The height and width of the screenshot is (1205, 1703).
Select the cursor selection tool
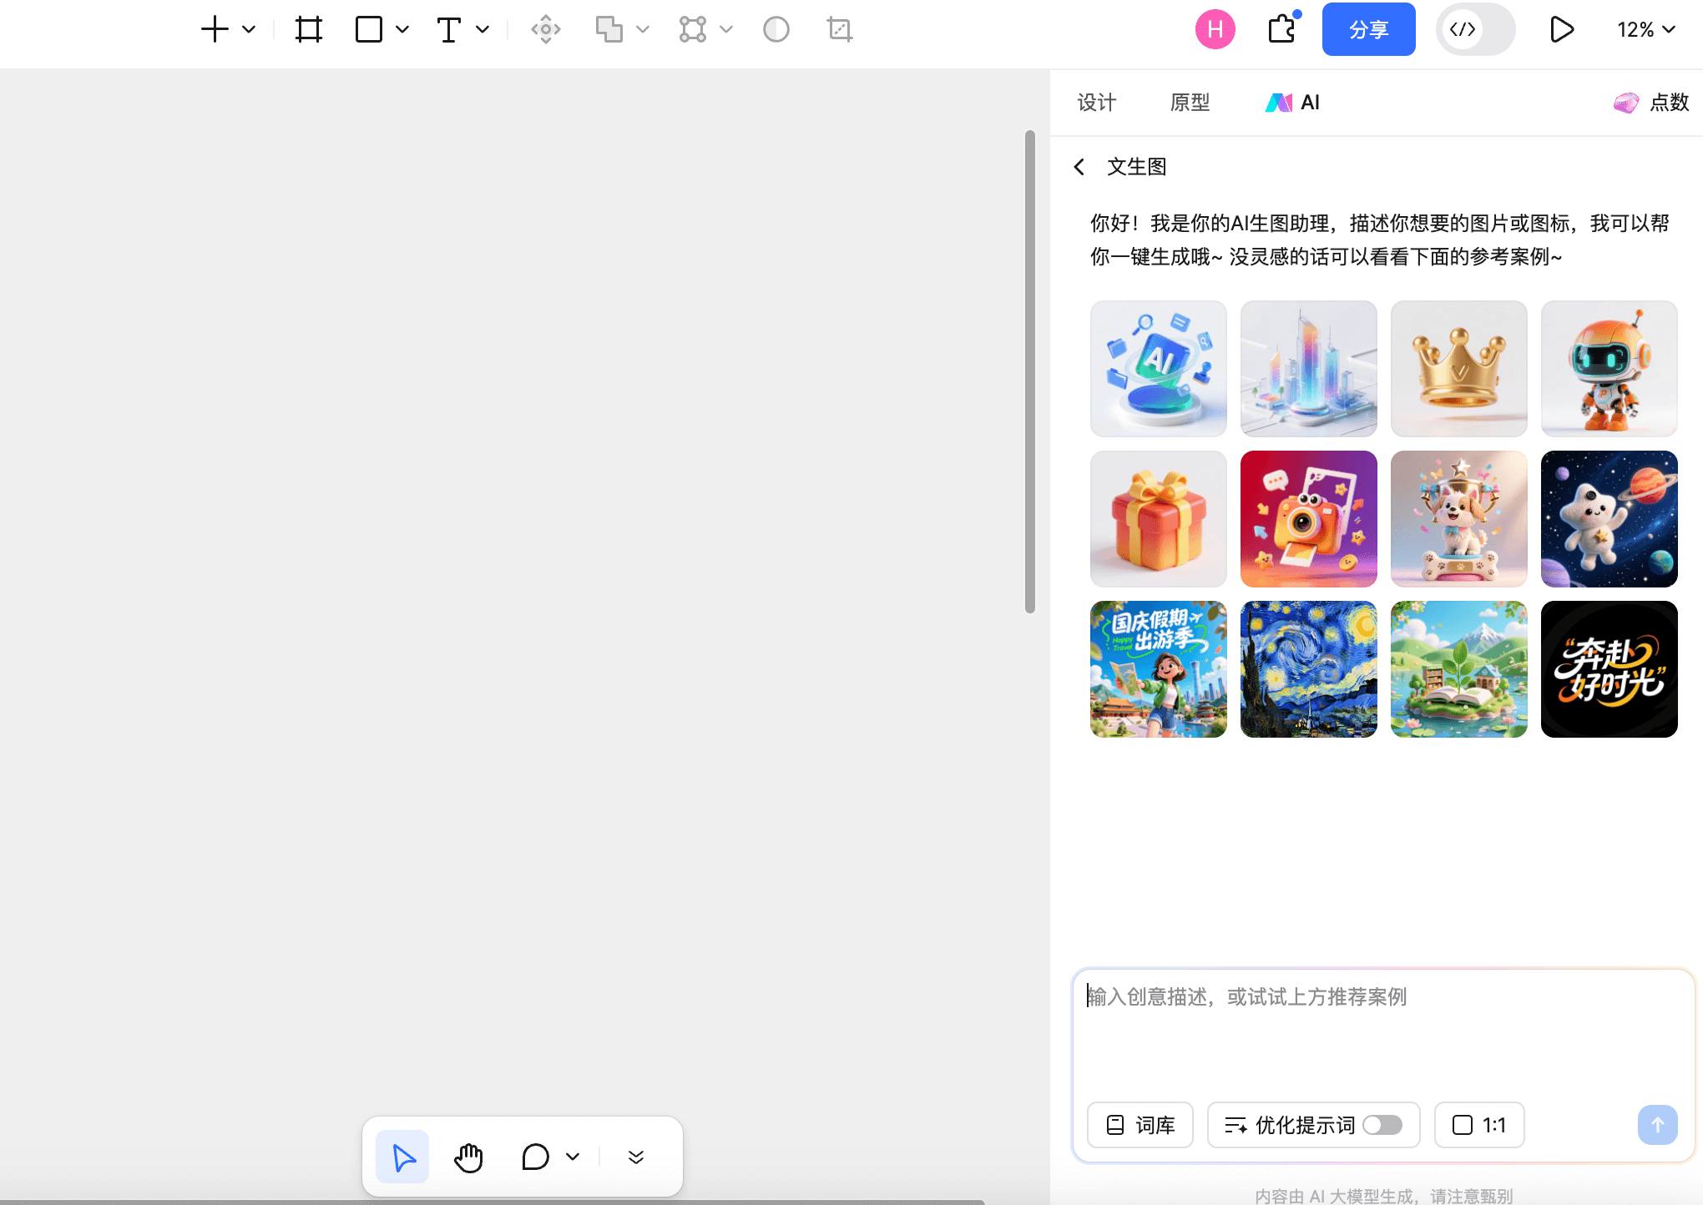402,1157
